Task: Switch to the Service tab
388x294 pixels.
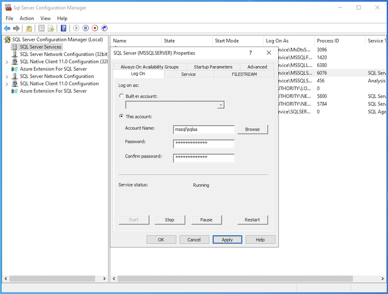Action: [188, 74]
